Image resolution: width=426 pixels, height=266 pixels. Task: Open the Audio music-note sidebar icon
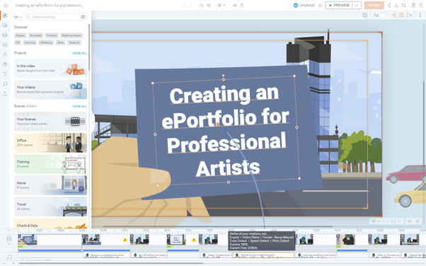coord(5,83)
